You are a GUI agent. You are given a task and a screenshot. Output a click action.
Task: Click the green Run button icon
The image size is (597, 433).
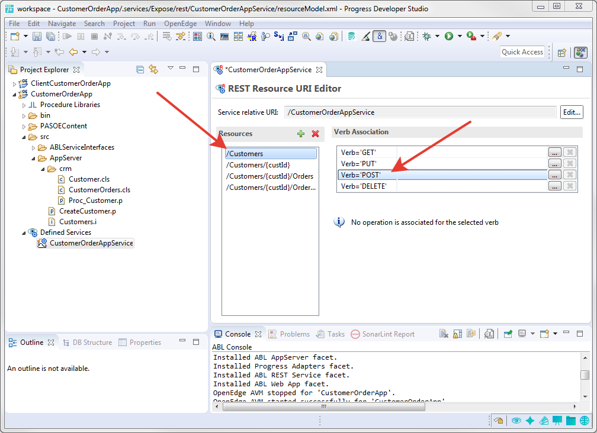[x=450, y=36]
